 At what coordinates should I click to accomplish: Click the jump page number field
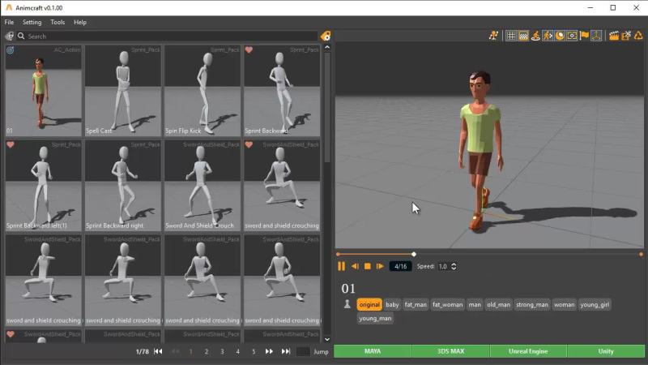(303, 351)
